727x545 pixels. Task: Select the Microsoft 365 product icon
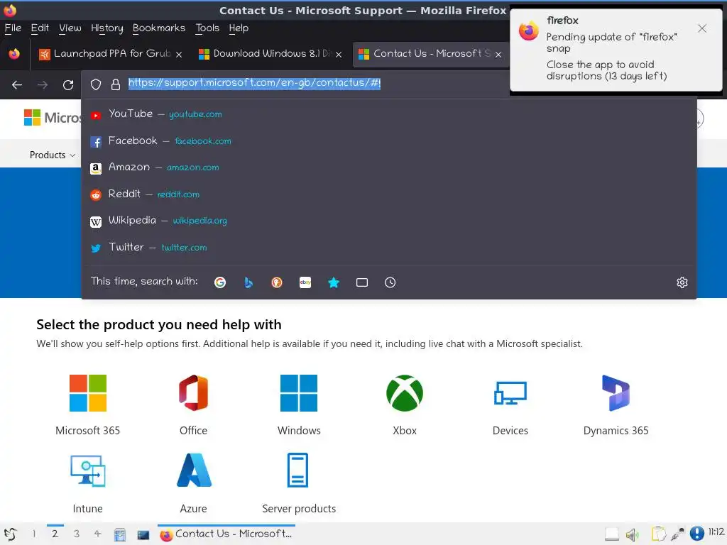[87, 393]
